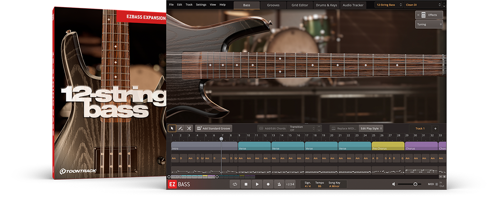
Task: Open the Transition dropdown
Action: [302, 129]
